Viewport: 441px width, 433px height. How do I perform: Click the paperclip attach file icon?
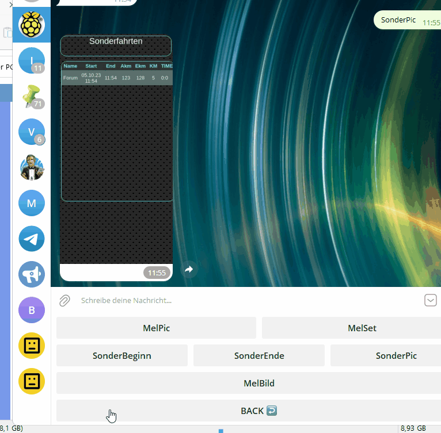pos(64,301)
